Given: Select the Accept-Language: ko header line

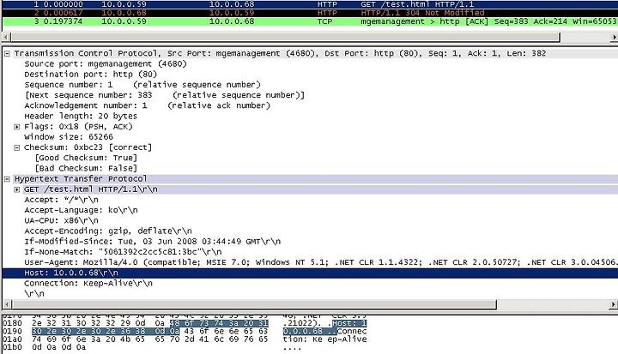Looking at the screenshot, I should (81, 210).
